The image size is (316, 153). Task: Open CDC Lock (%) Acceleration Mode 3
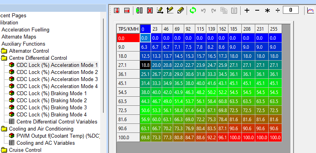coord(57,79)
